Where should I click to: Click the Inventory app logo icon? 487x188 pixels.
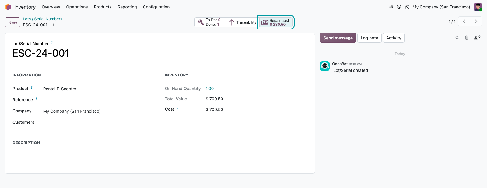pyautogui.click(x=8, y=7)
